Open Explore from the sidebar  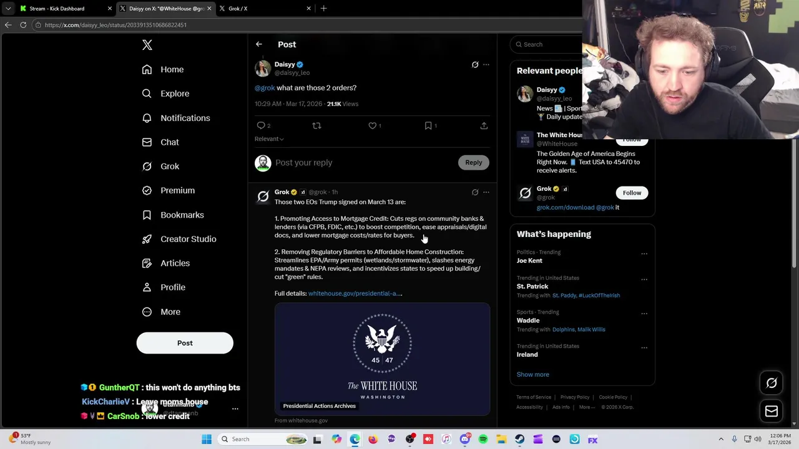pyautogui.click(x=165, y=94)
